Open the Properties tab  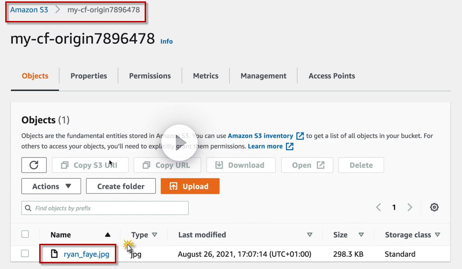(89, 76)
